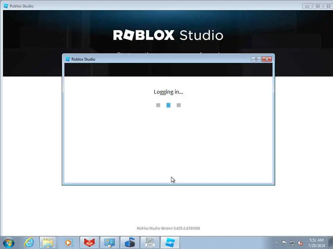333x249 pixels.
Task: Open the blue blocks app in taskbar
Action: click(130, 243)
